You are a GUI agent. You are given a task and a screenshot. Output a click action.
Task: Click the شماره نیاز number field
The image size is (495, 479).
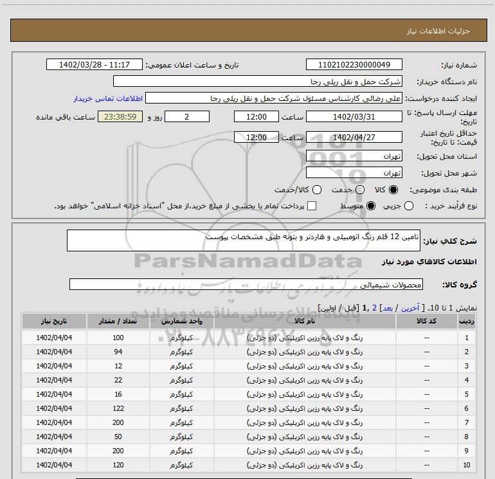point(354,64)
